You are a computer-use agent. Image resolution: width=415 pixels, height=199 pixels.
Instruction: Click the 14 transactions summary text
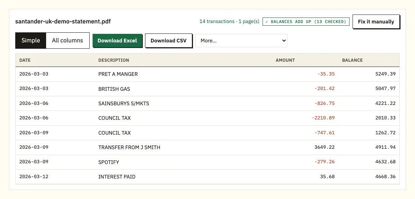[229, 22]
